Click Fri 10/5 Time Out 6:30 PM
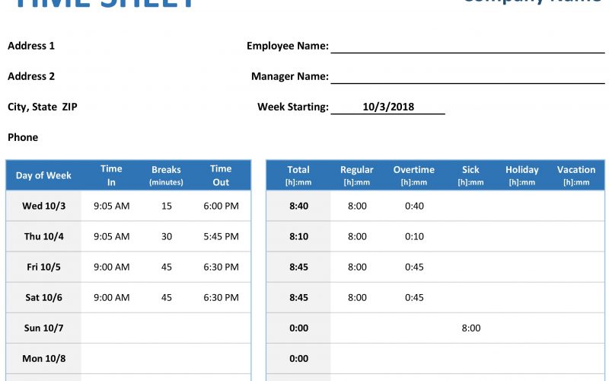Viewport: 609px width, 381px height. tap(221, 267)
